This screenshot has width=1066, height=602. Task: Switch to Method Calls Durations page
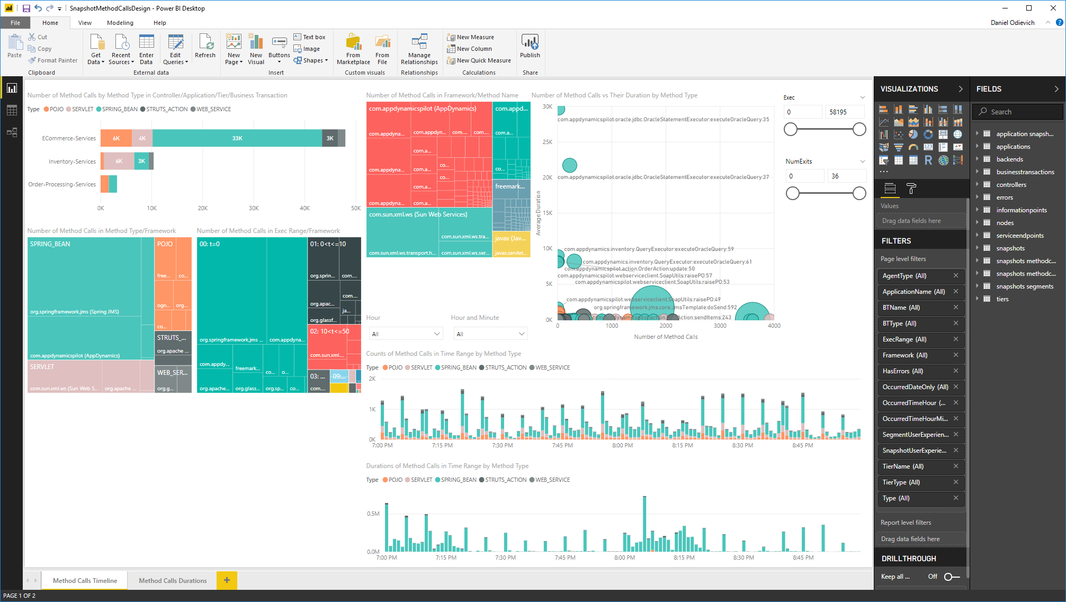tap(173, 580)
